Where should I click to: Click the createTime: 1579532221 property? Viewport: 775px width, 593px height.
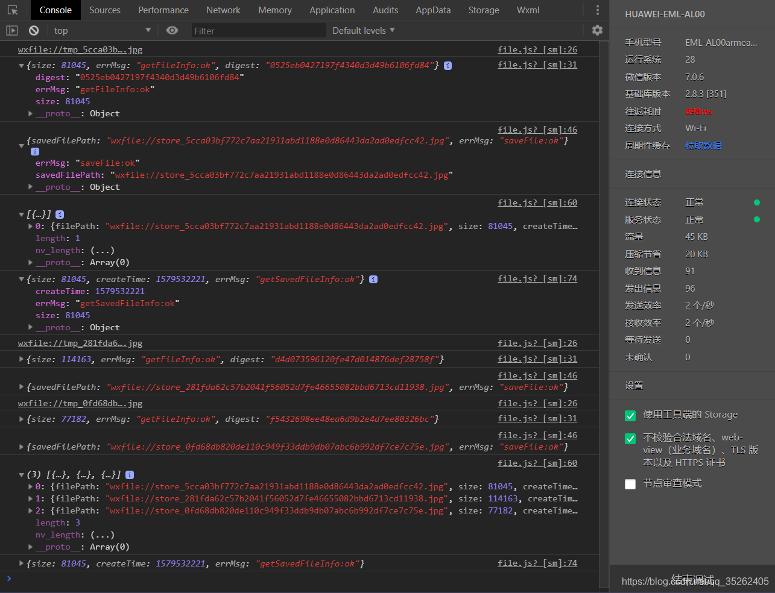tap(90, 292)
